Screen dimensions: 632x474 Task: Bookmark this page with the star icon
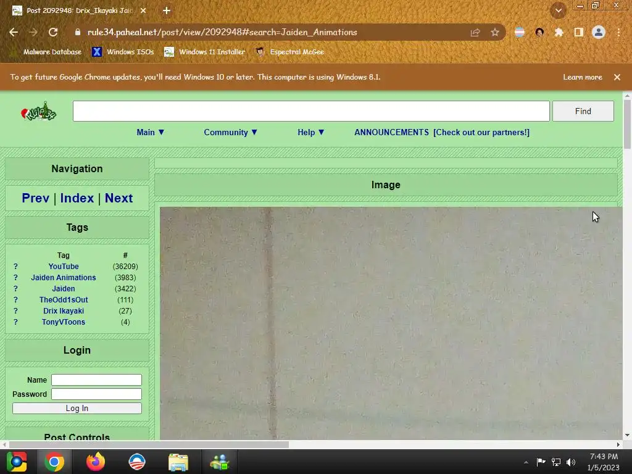pyautogui.click(x=495, y=32)
